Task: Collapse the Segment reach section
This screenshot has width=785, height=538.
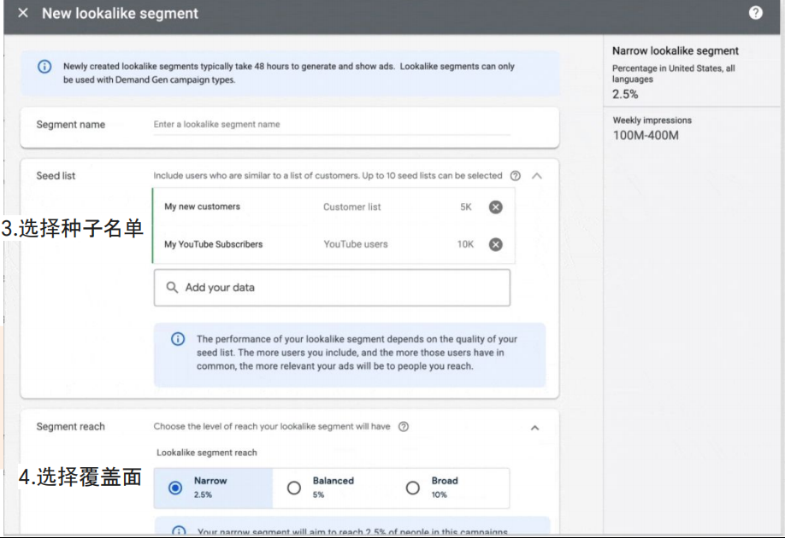Action: [535, 428]
